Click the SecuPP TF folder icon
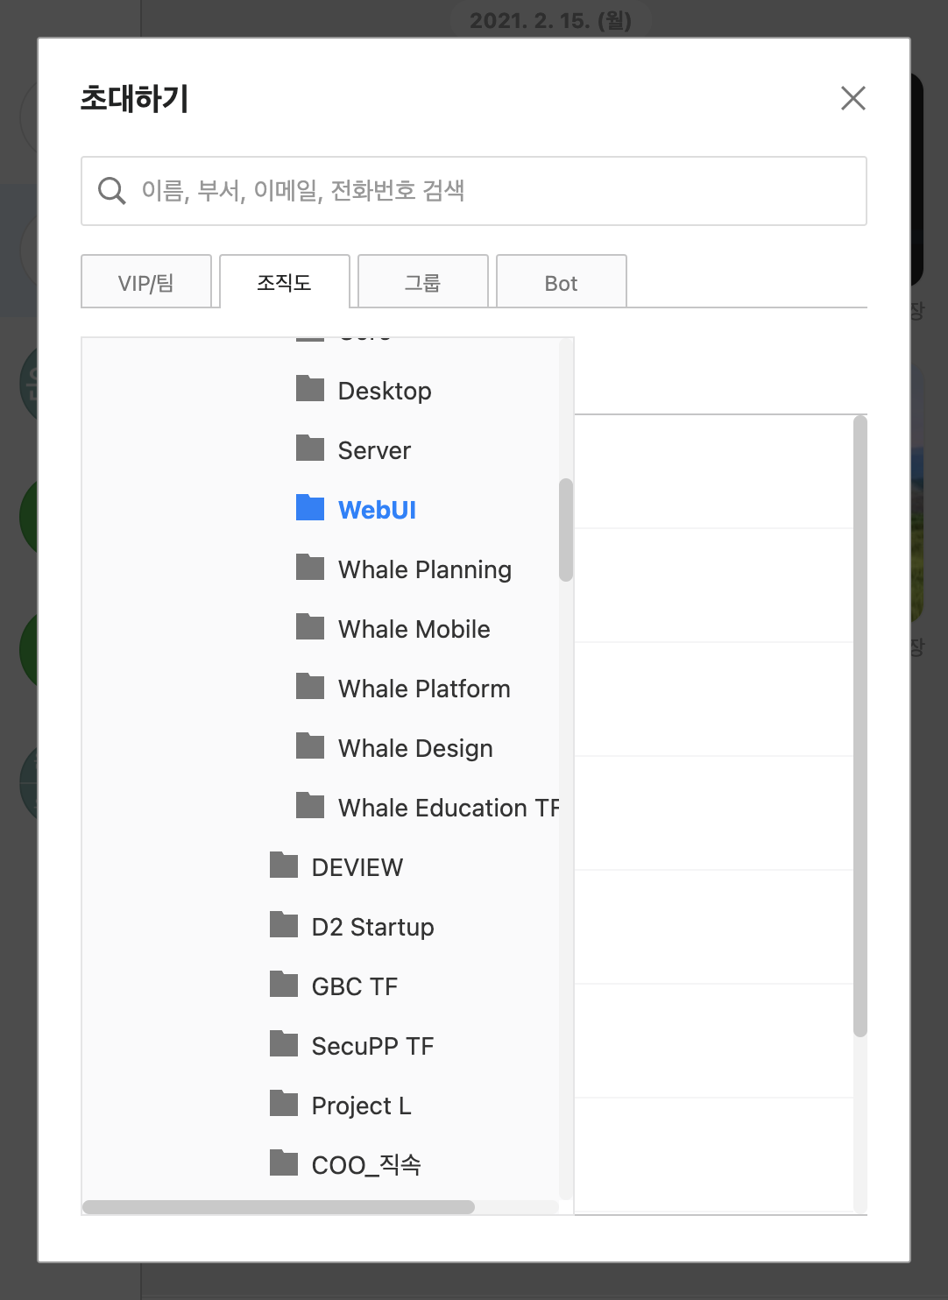Image resolution: width=948 pixels, height=1300 pixels. [x=284, y=1043]
